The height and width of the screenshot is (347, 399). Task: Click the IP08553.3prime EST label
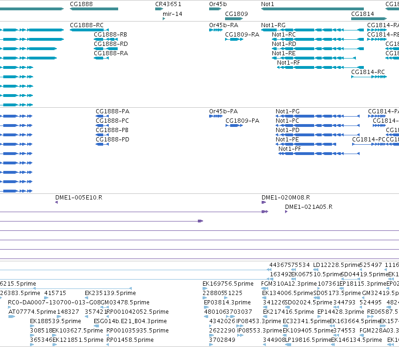260,331
